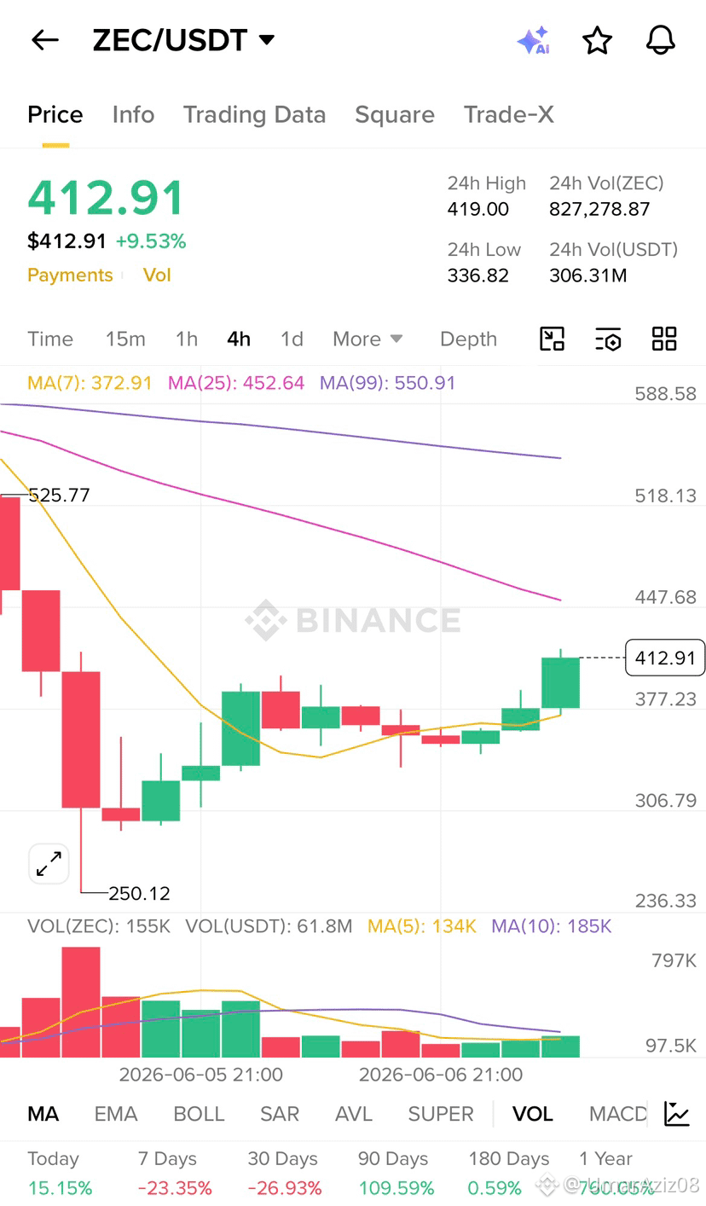Tap the 250.12 low price marker
Viewport: 706px width, 1206px height.
coord(140,893)
